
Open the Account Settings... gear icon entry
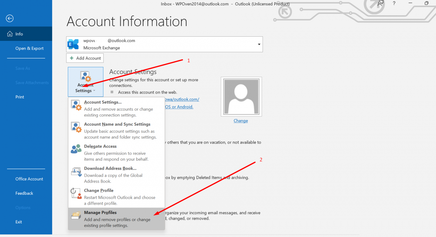point(76,105)
